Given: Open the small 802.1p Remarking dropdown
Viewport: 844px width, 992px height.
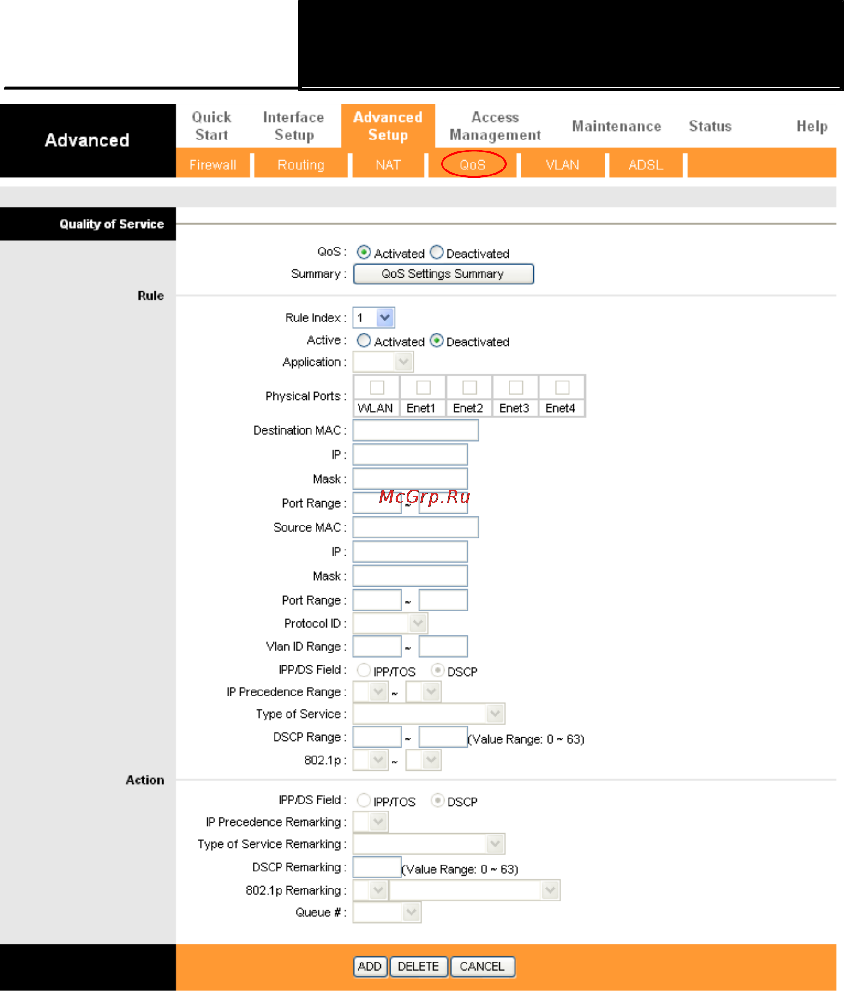Looking at the screenshot, I should [370, 890].
